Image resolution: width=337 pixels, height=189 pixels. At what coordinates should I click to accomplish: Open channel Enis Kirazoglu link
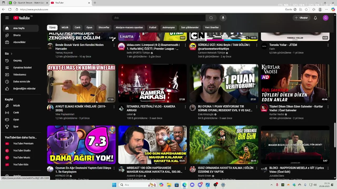[x=206, y=114]
